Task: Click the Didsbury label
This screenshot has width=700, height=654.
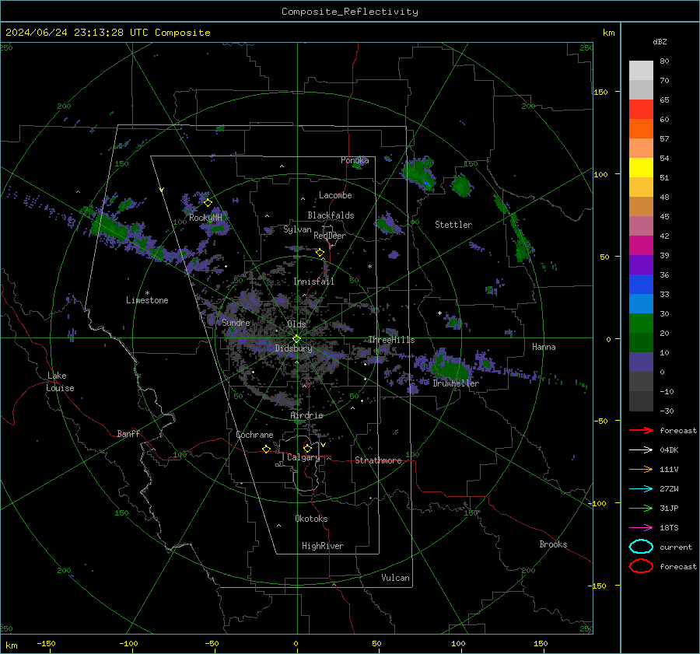Action: 294,348
